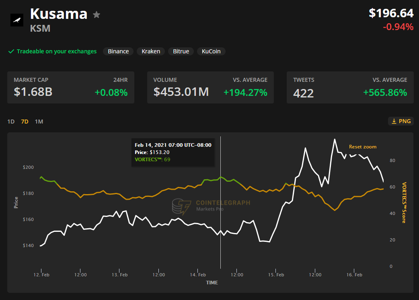Click the 15. Feb time axis label
Screen dimensions: 419x300
[276, 275]
